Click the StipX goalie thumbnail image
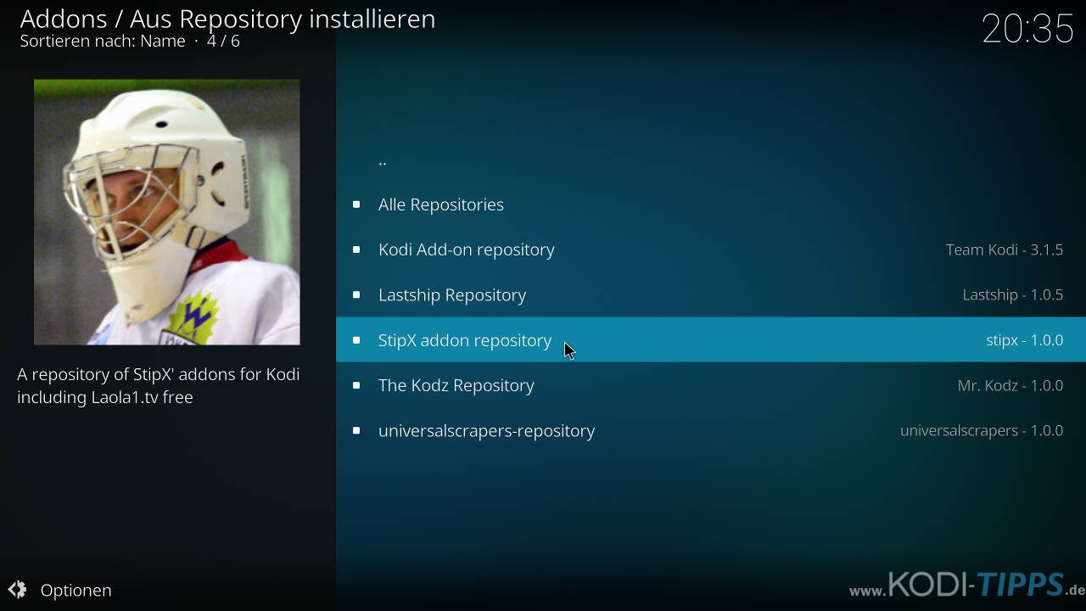The width and height of the screenshot is (1086, 611). (166, 212)
